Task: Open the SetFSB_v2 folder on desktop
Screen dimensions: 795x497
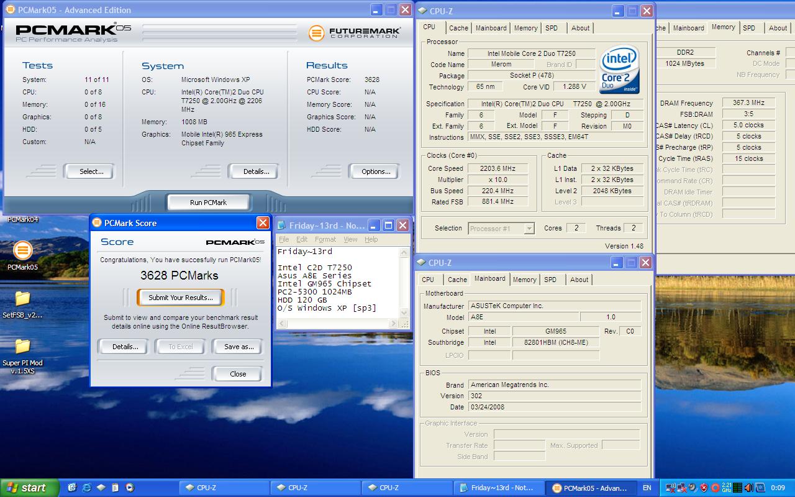Action: point(22,298)
